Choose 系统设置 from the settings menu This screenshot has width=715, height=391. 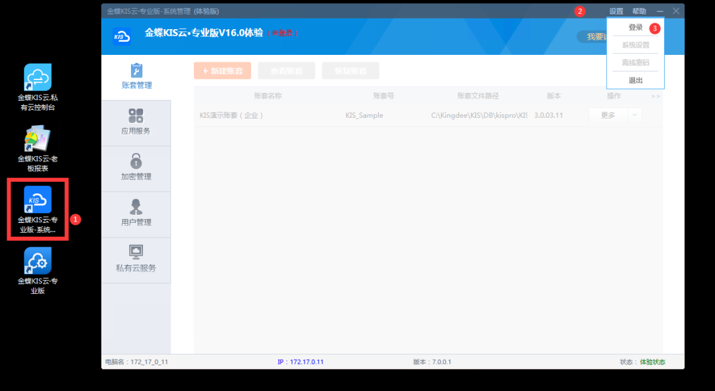(635, 45)
